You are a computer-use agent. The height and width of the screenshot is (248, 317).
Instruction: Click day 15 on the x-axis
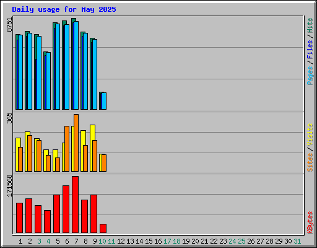click(149, 241)
